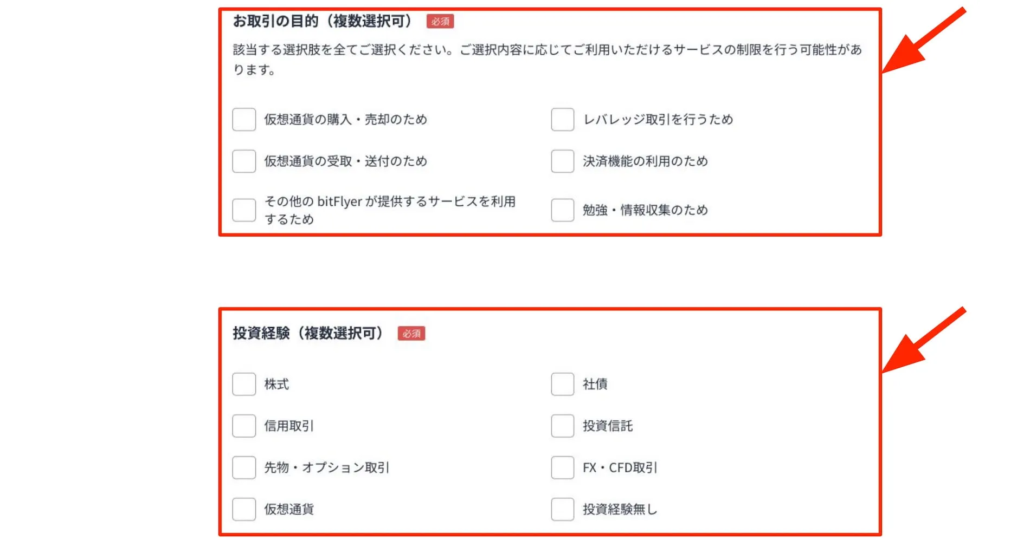Check 社債 checkbox
This screenshot has height=540, width=1030.
[562, 384]
